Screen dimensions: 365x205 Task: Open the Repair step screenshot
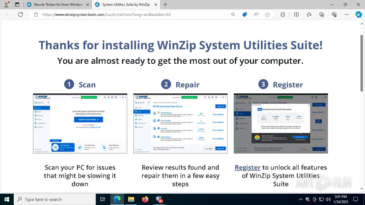[x=181, y=123]
